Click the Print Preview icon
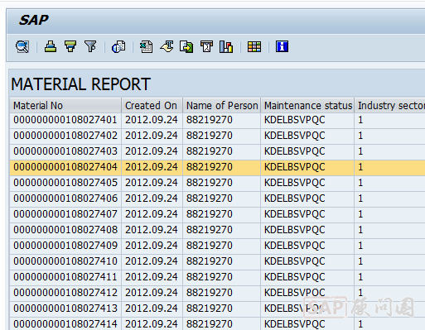The width and height of the screenshot is (425, 330). pos(118,46)
